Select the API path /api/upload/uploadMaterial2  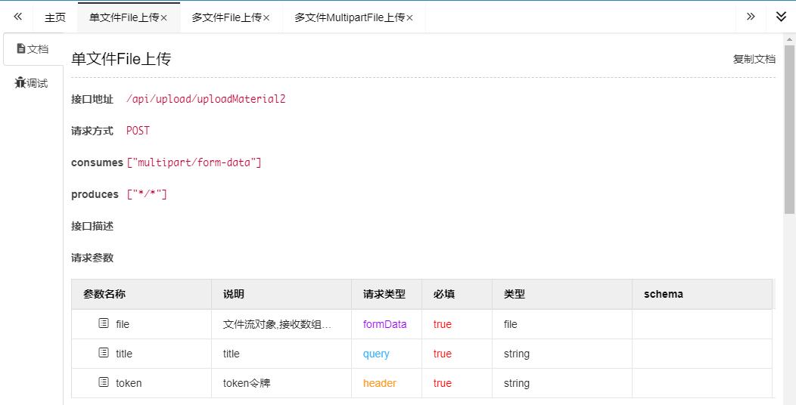click(206, 99)
